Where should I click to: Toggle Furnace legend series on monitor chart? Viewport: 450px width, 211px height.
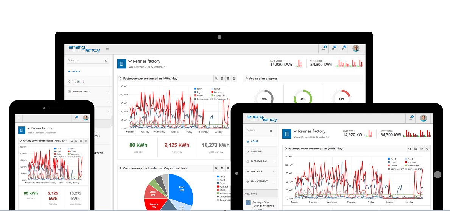pyautogui.click(x=217, y=92)
